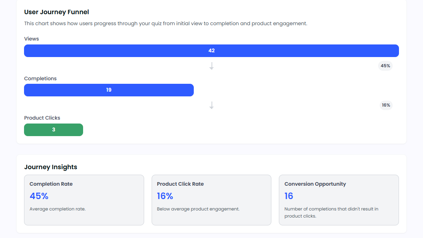423x238 pixels.
Task: Select the Journey Insights heading
Action: (x=50, y=167)
